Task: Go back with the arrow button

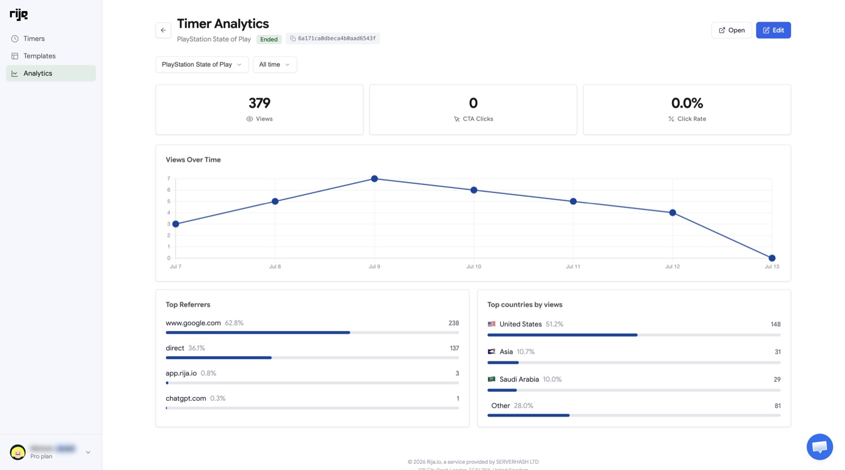Action: click(163, 30)
